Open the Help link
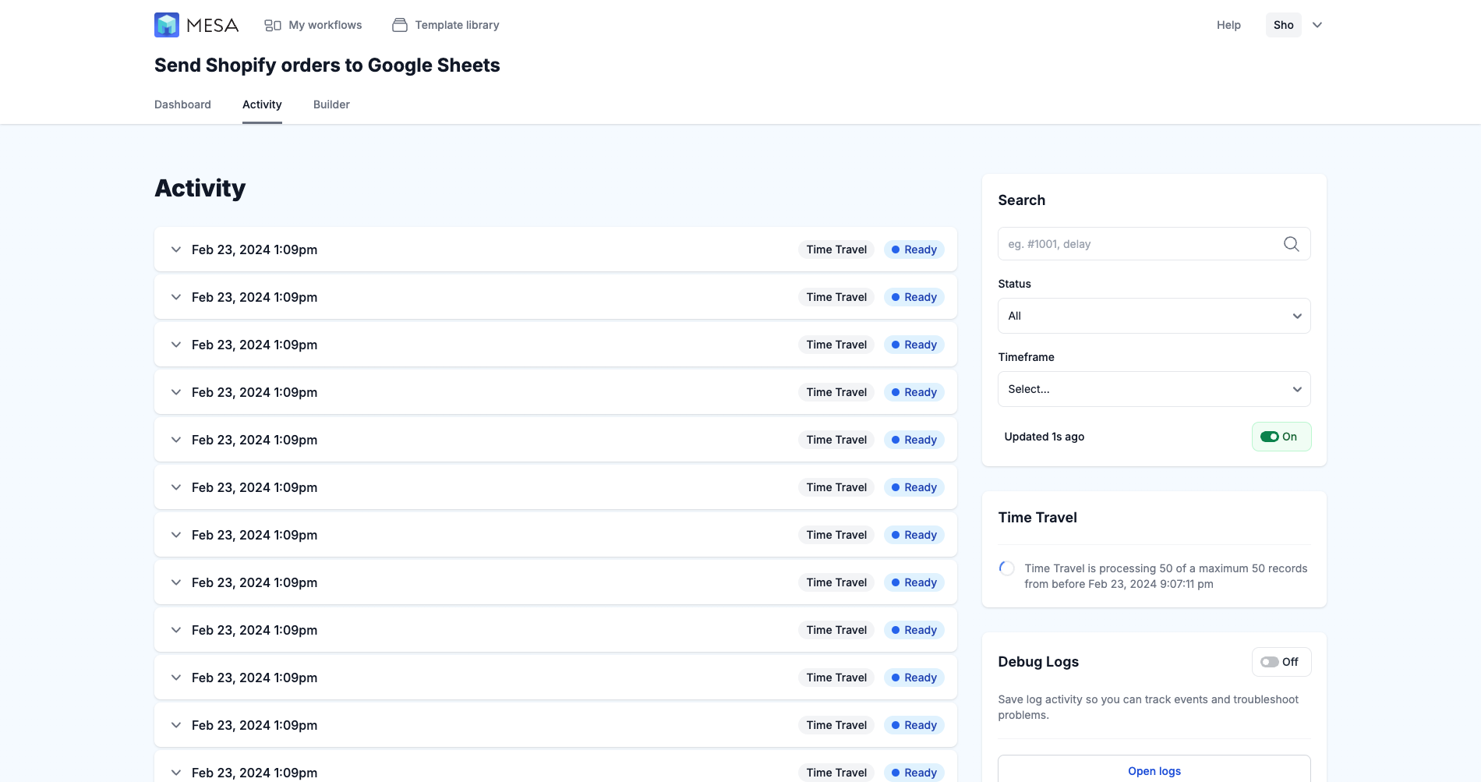This screenshot has width=1481, height=782. coord(1228,25)
